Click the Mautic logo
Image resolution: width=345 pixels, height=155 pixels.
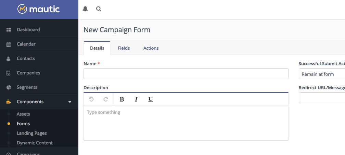[x=38, y=9]
